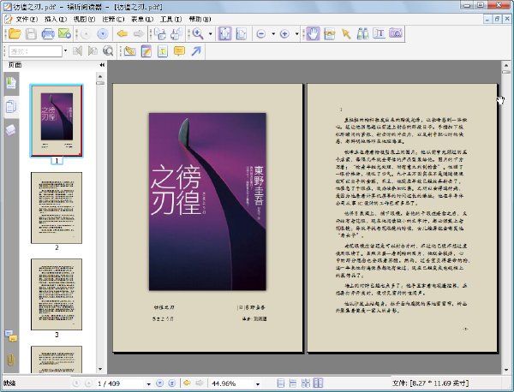
Task: Click the page number field 1 / 409
Action: (x=120, y=383)
